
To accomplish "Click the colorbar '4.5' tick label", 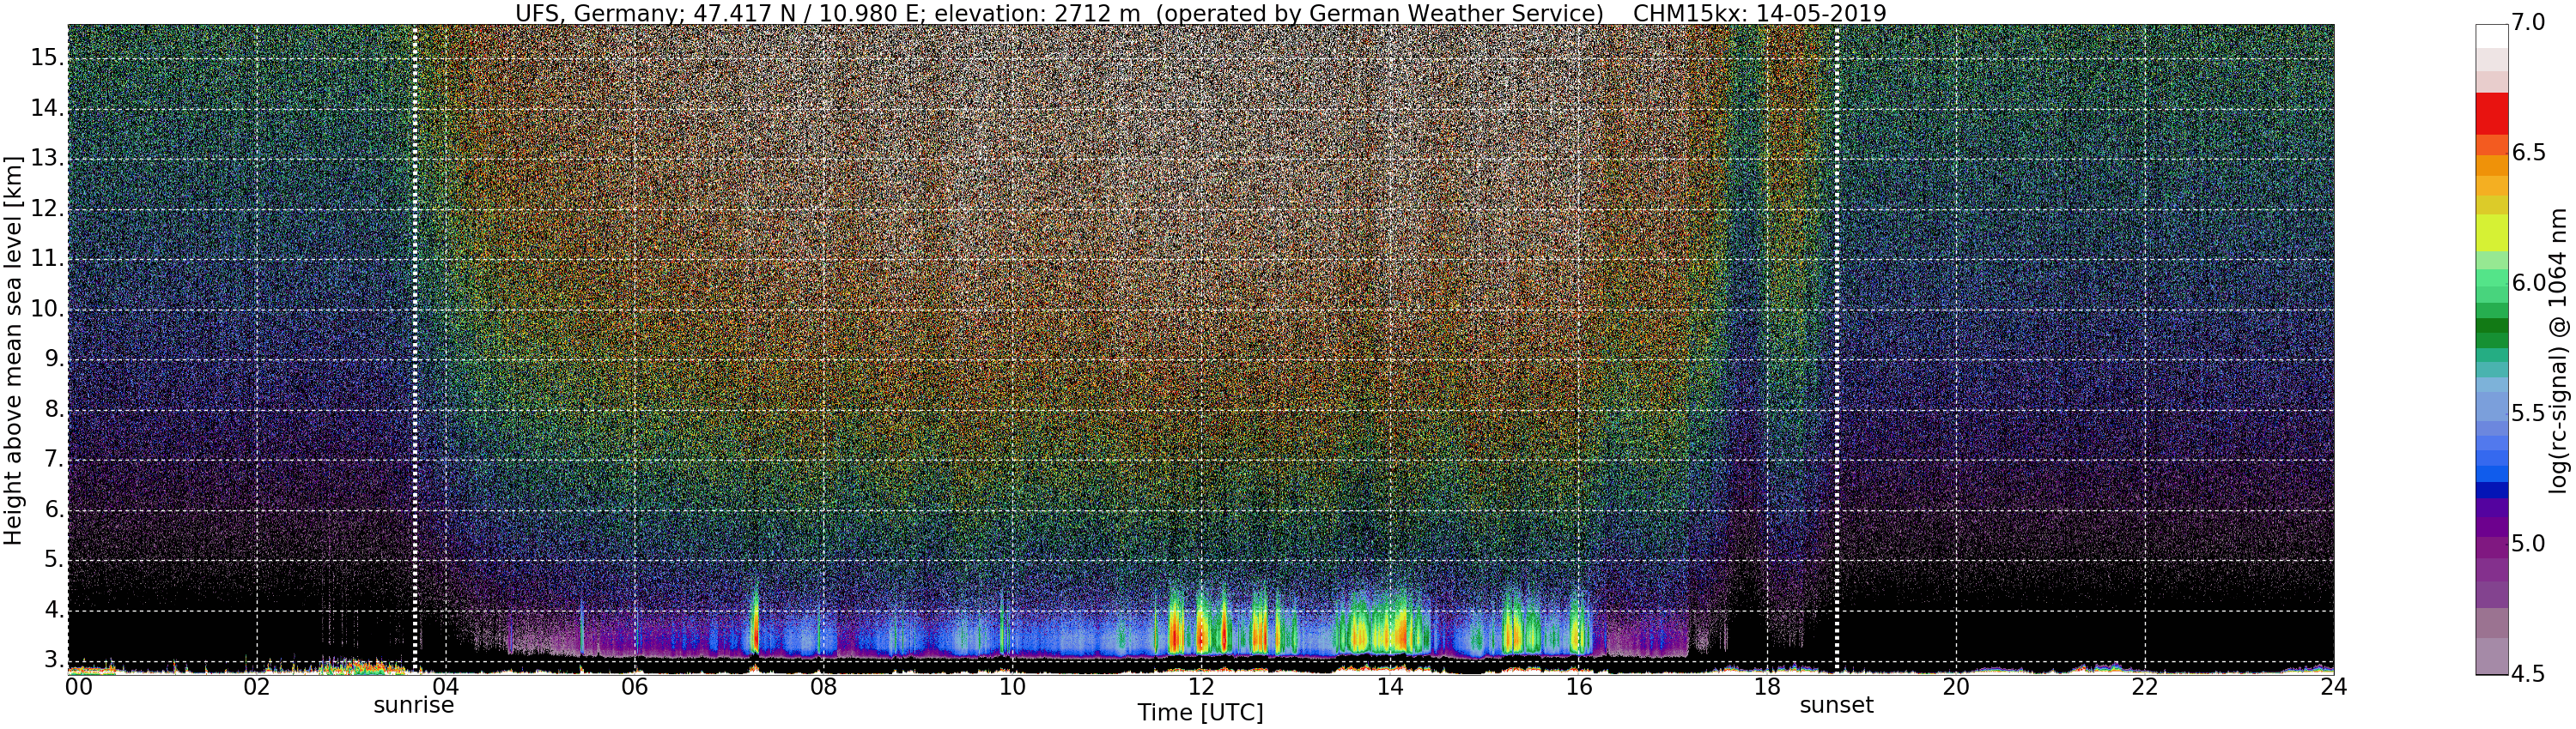I will [2529, 674].
